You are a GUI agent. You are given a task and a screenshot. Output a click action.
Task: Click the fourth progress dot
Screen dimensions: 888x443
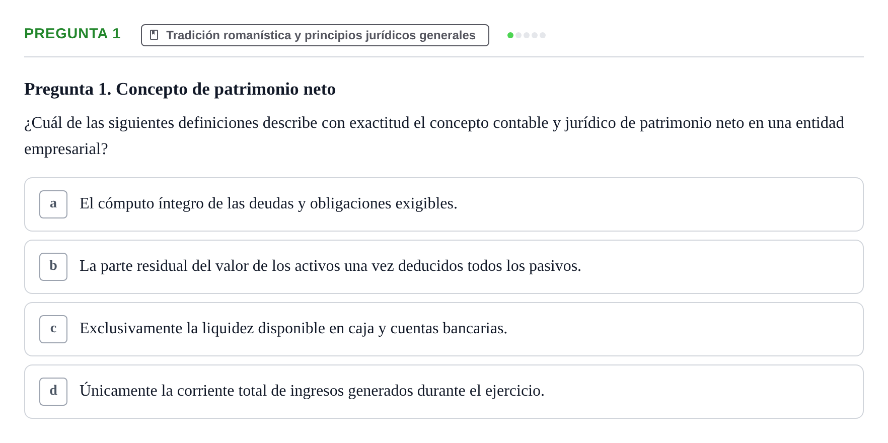tap(535, 35)
